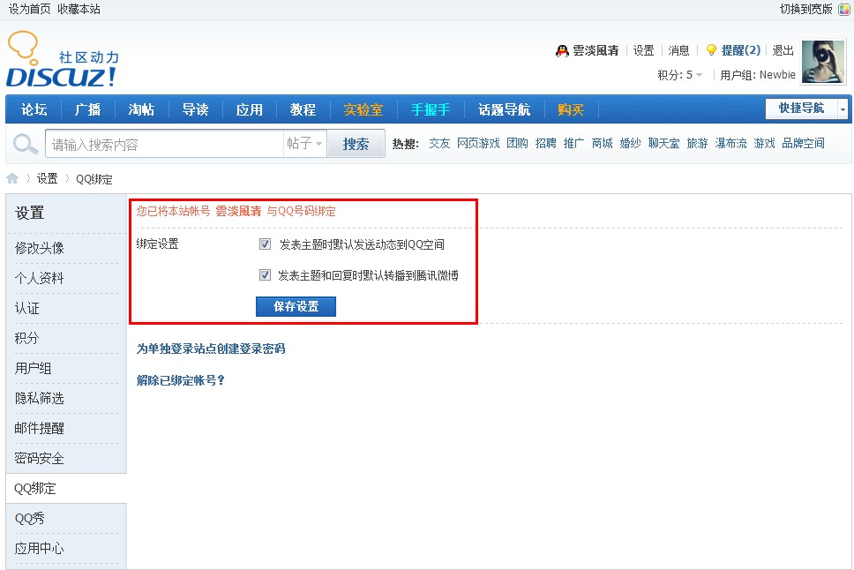Click hot search term 旅游
This screenshot has height=570, width=854.
(x=697, y=143)
